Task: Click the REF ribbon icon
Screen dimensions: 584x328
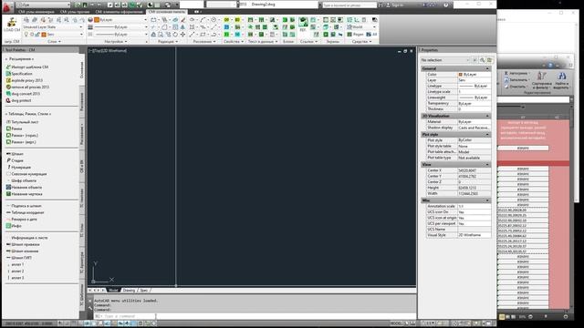Action: [303, 25]
